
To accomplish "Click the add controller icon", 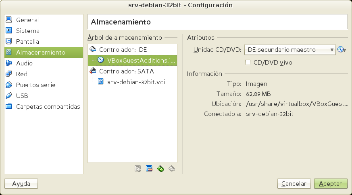I will [160, 169].
